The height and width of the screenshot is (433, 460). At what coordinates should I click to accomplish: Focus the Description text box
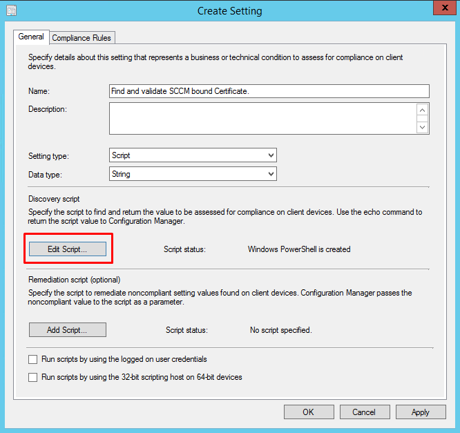[262, 118]
